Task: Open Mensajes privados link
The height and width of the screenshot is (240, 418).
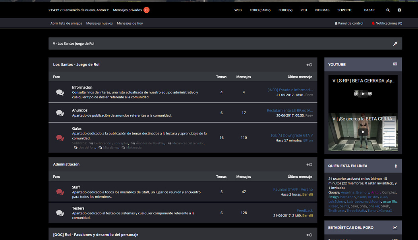Action: click(128, 10)
